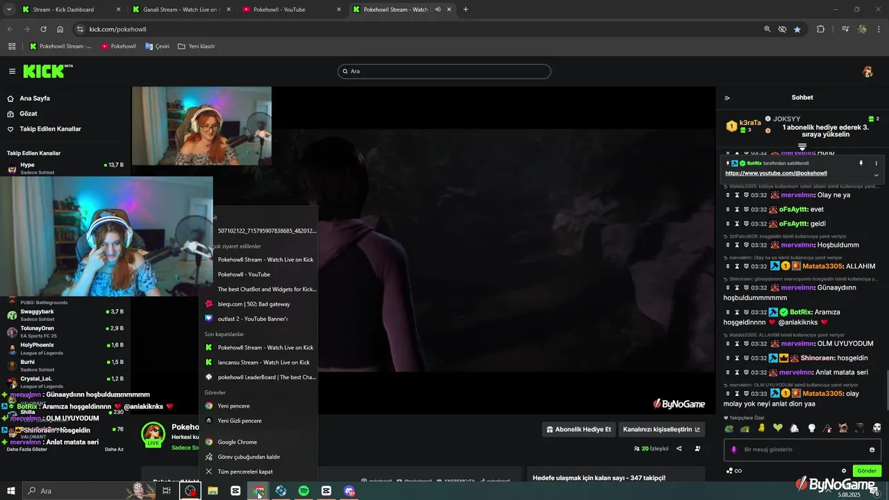This screenshot has width=889, height=500.
Task: Open the pinned YouTube pokehowll link
Action: [x=776, y=173]
